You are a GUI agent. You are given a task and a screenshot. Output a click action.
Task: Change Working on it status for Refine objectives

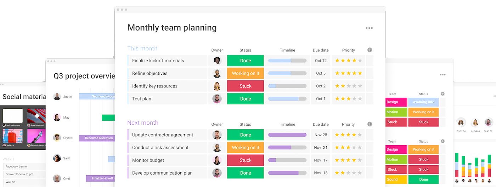(245, 73)
